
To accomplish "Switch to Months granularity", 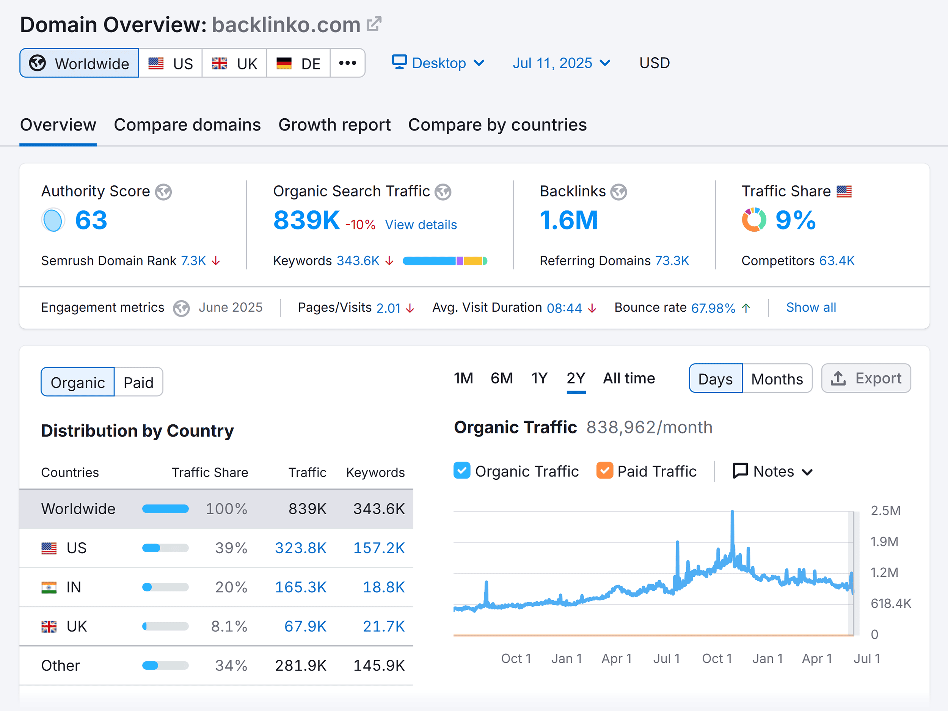I will click(x=777, y=378).
